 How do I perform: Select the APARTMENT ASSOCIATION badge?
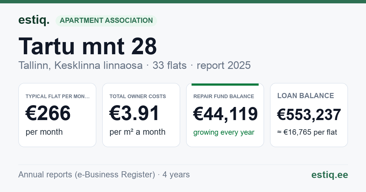[x=106, y=20]
